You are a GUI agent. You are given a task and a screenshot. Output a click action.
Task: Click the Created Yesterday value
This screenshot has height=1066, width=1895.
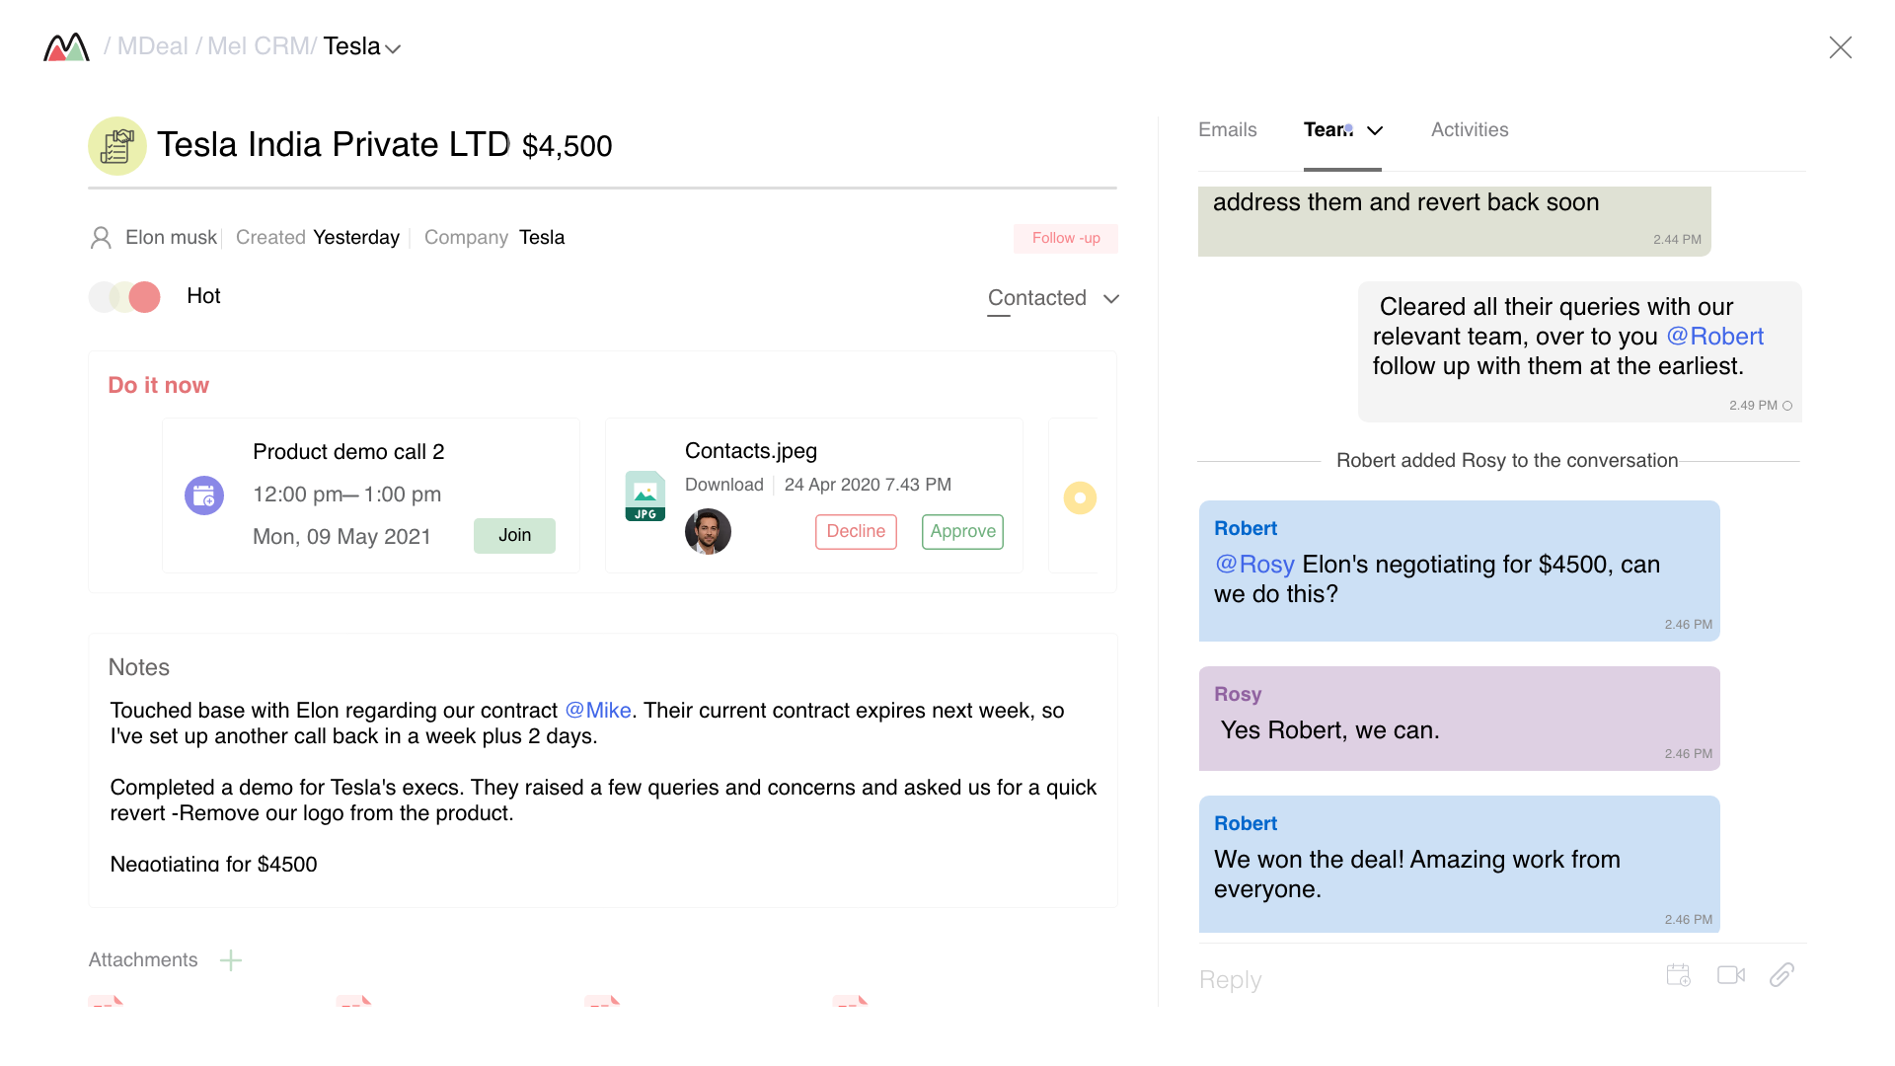pyautogui.click(x=356, y=238)
